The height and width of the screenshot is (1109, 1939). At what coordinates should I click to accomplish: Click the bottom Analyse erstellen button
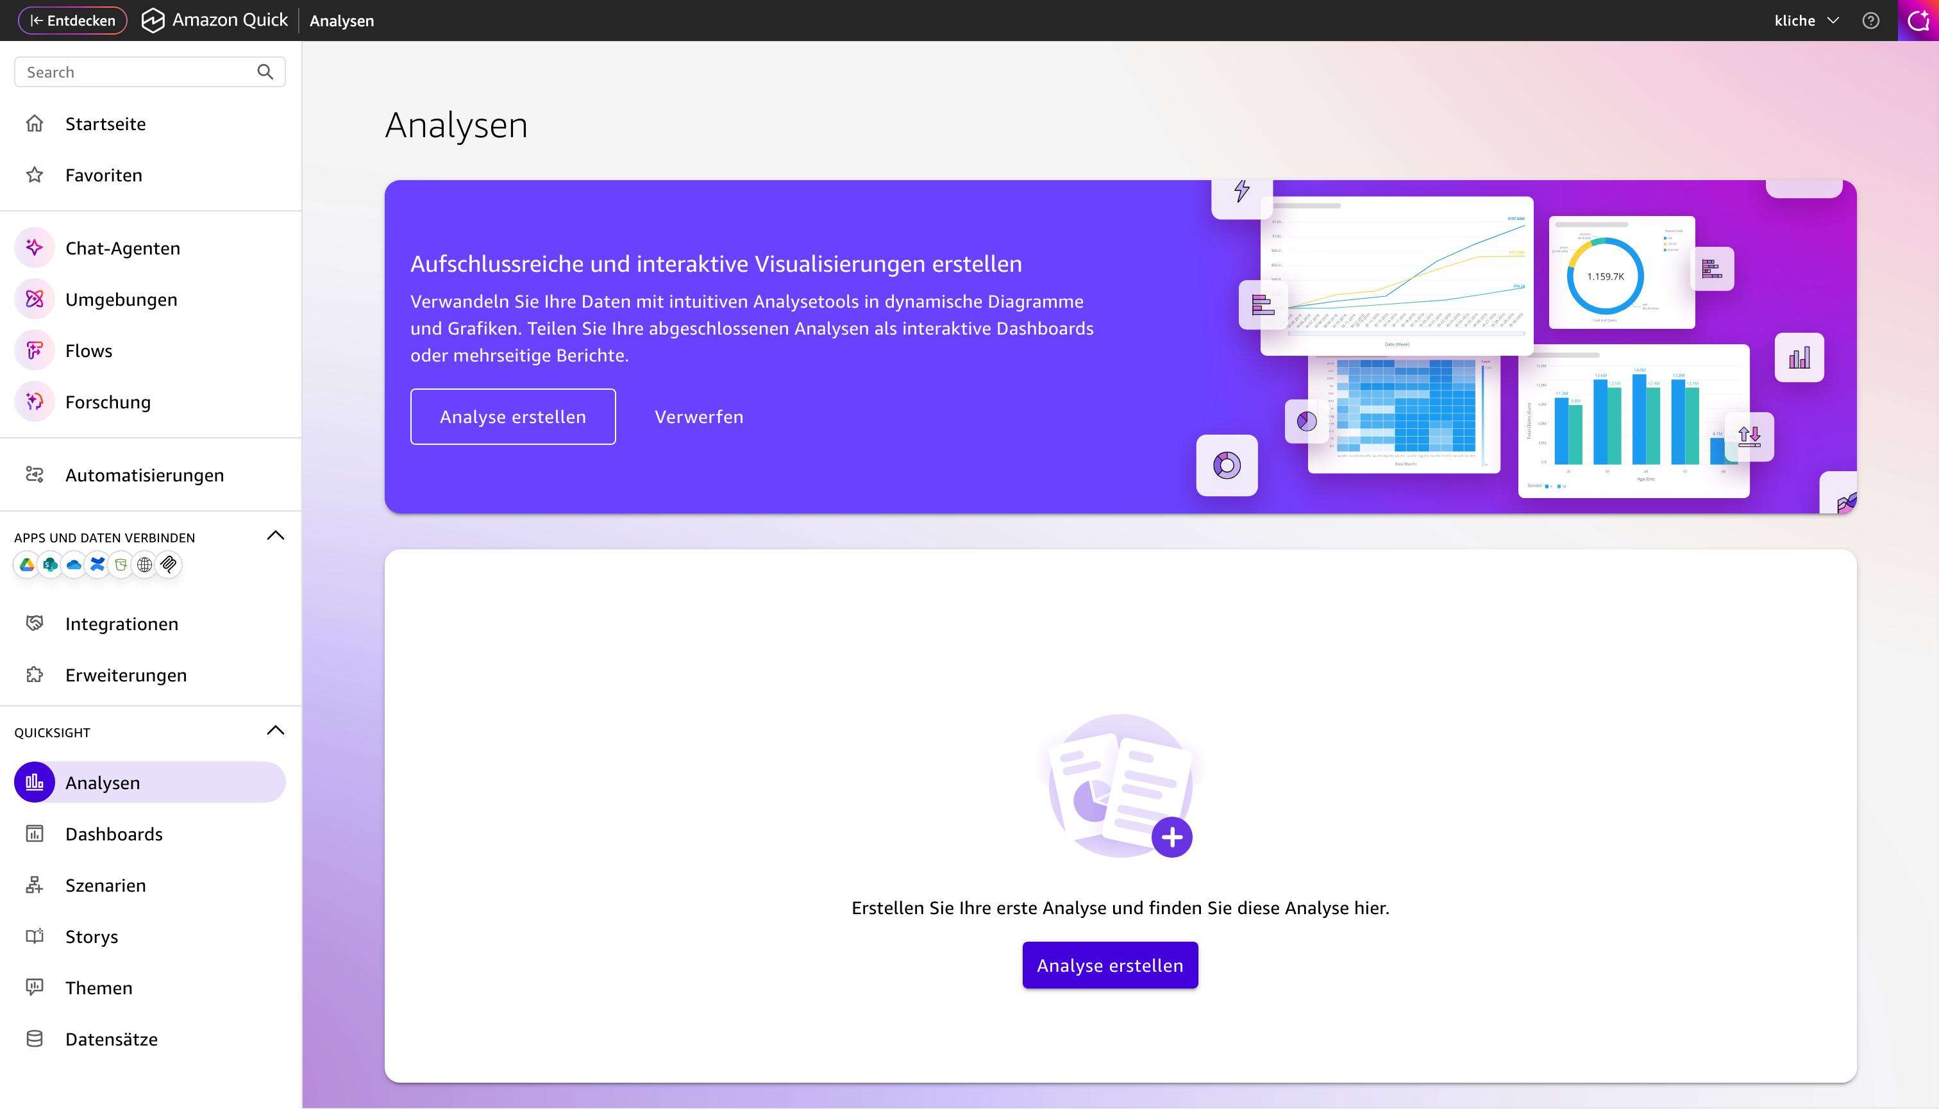[x=1109, y=965]
